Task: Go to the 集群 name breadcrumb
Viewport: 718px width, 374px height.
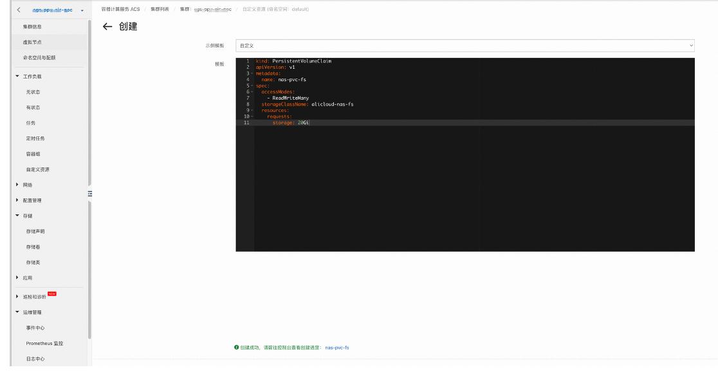Action: click(206, 9)
